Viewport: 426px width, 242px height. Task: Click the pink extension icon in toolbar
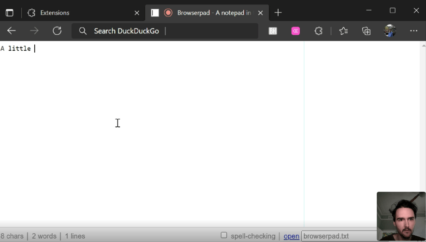click(295, 31)
